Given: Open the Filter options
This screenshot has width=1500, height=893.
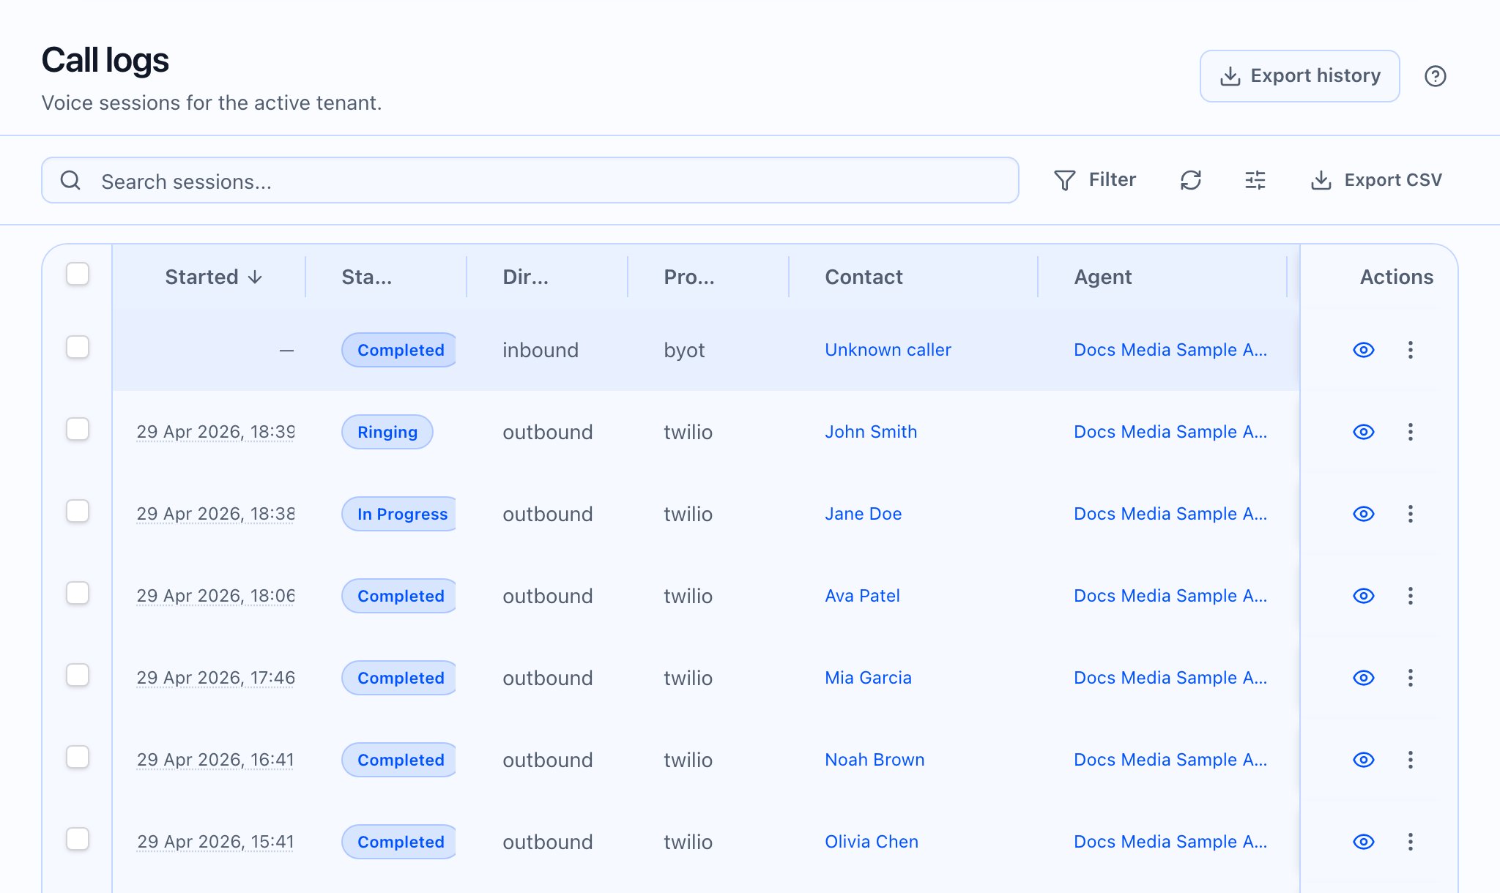Looking at the screenshot, I should (x=1094, y=180).
